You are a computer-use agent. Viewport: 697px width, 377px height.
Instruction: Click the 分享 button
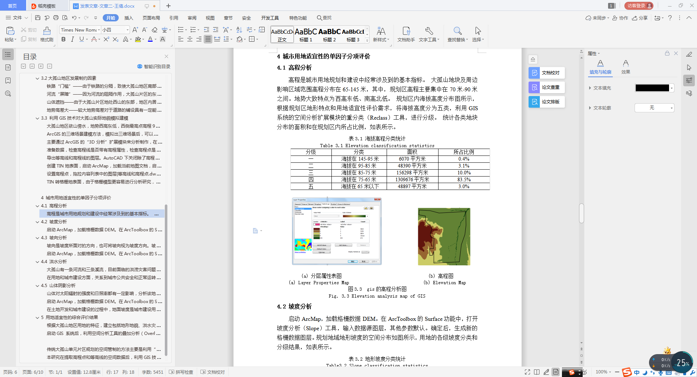click(x=640, y=18)
